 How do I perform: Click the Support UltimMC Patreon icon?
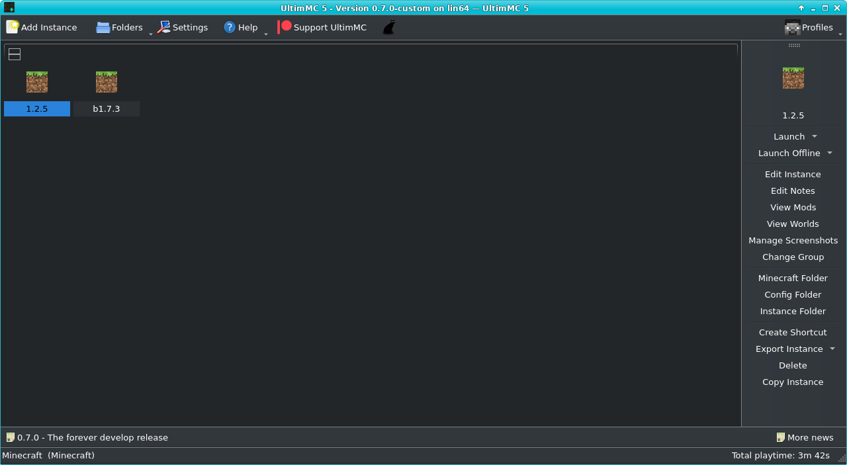285,27
